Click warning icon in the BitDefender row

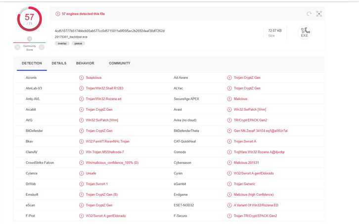81,131
